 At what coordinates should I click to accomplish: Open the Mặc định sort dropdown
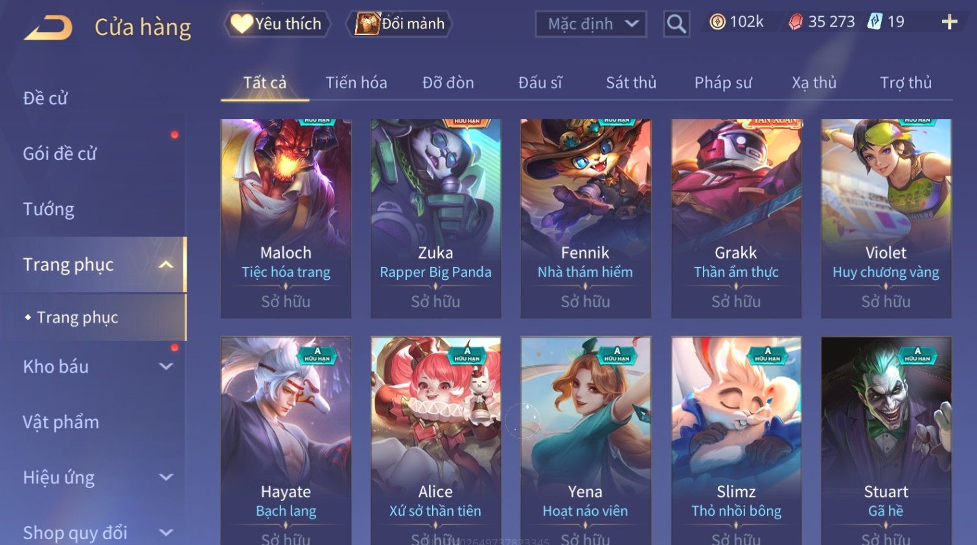(591, 25)
